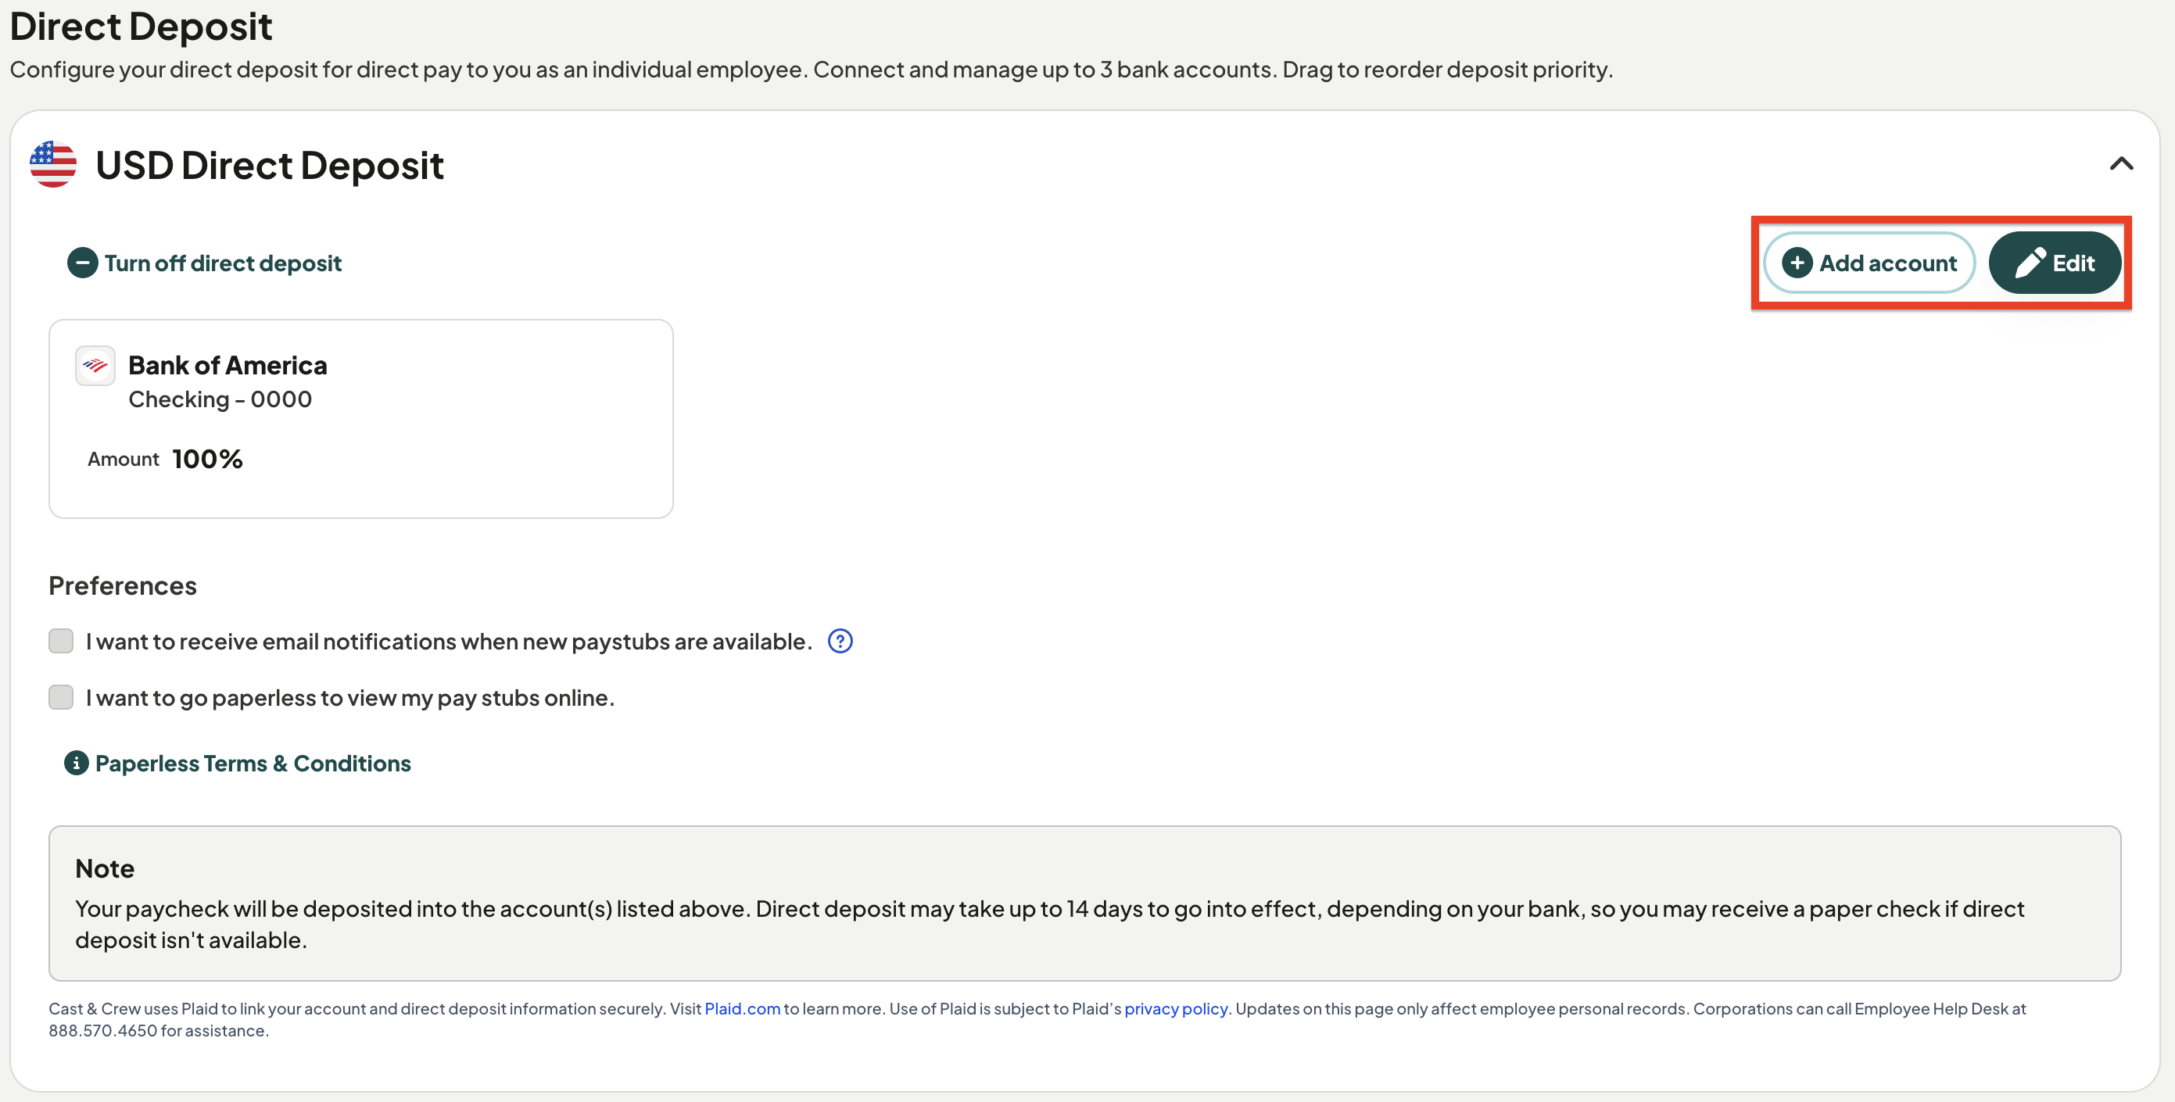Image resolution: width=2175 pixels, height=1102 pixels.
Task: Enable email notifications for new paystubs checkbox
Action: (61, 642)
